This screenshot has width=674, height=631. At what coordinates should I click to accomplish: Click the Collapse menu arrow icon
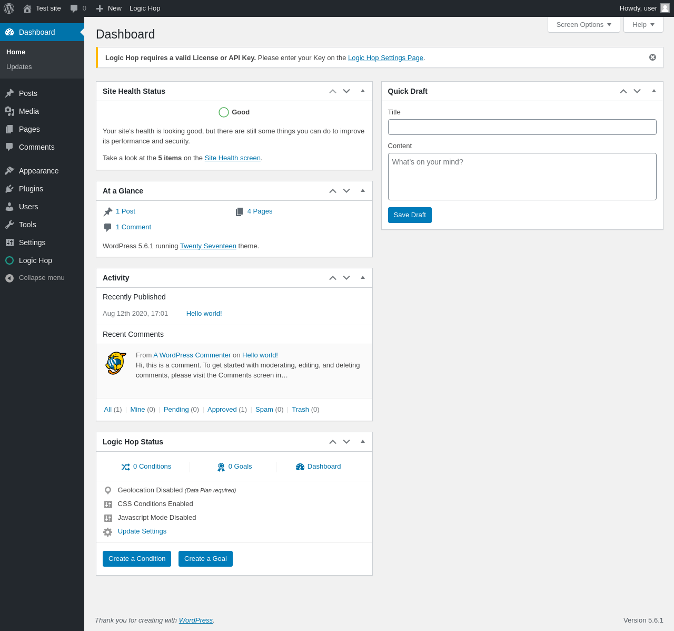9,278
